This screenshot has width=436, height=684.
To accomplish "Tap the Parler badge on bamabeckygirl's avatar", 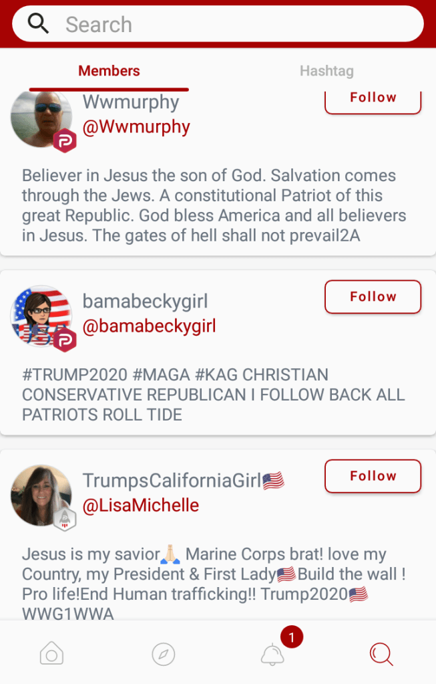I will pyautogui.click(x=65, y=340).
